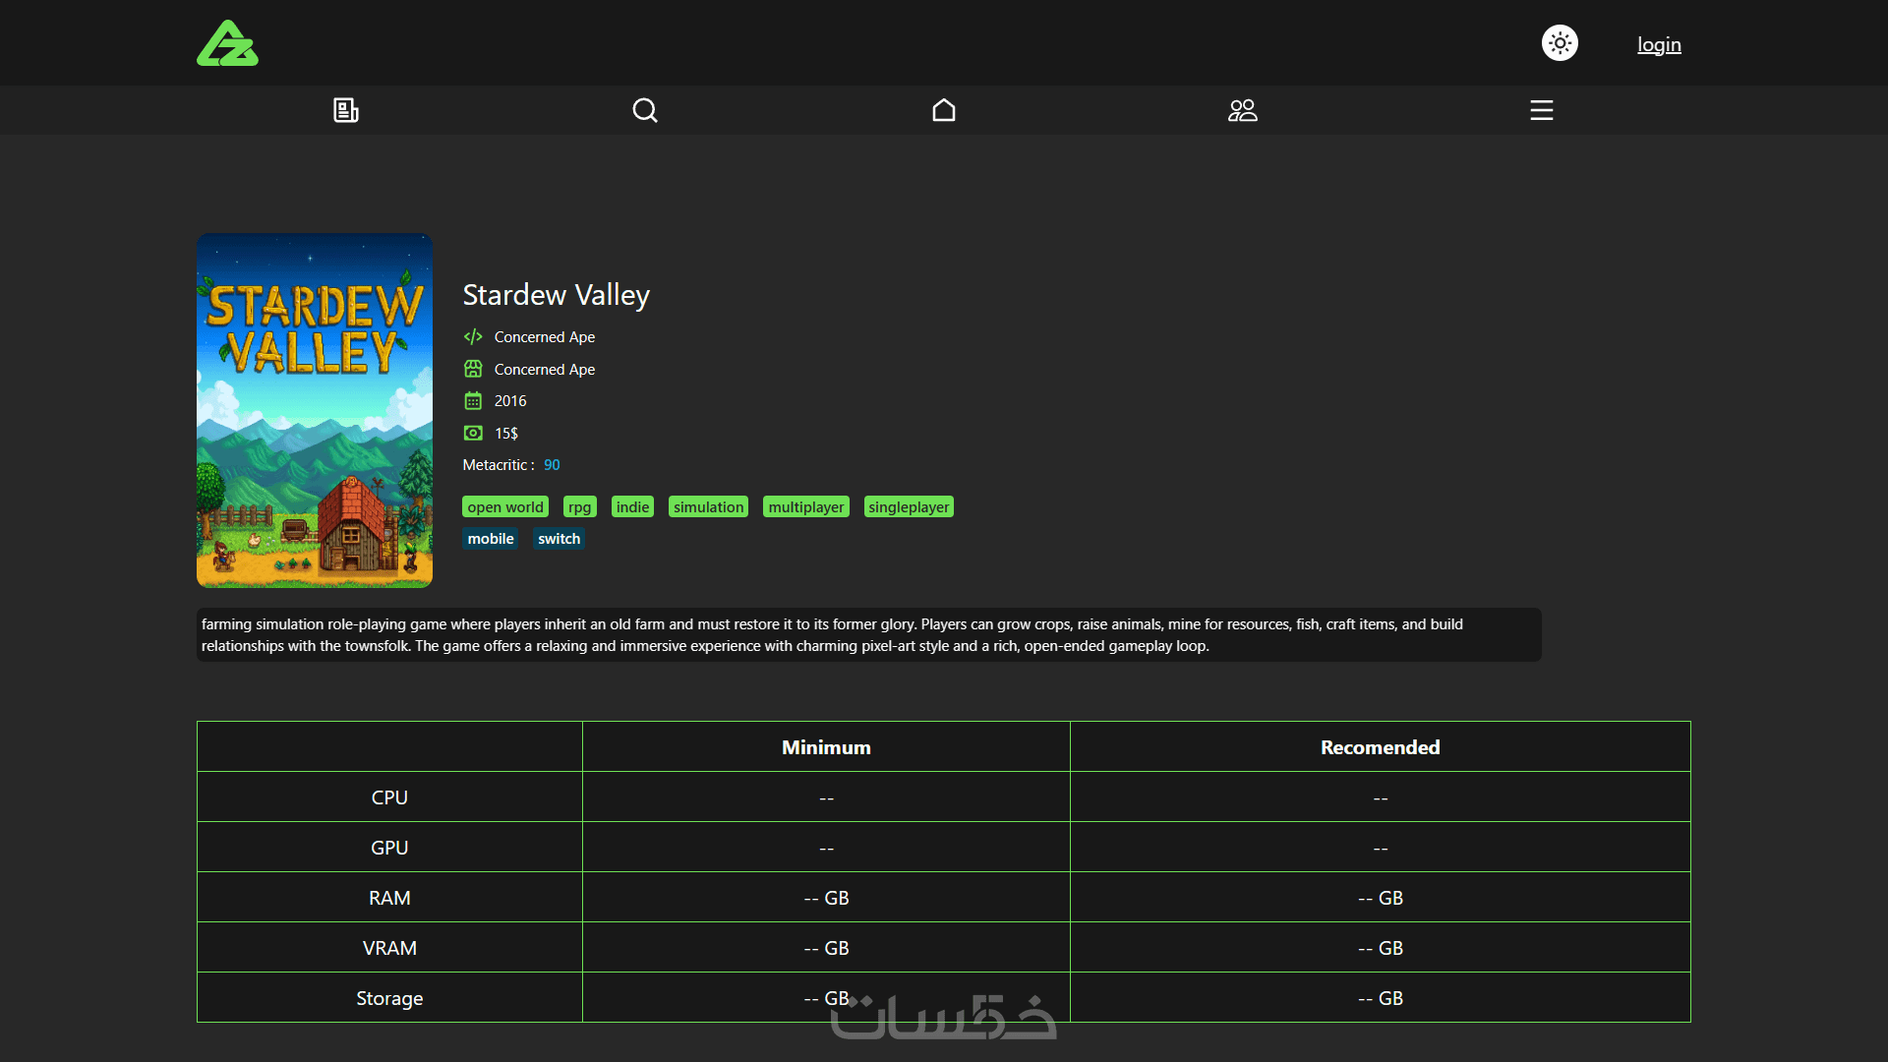This screenshot has width=1888, height=1062.
Task: Open the login link
Action: pos(1659,44)
